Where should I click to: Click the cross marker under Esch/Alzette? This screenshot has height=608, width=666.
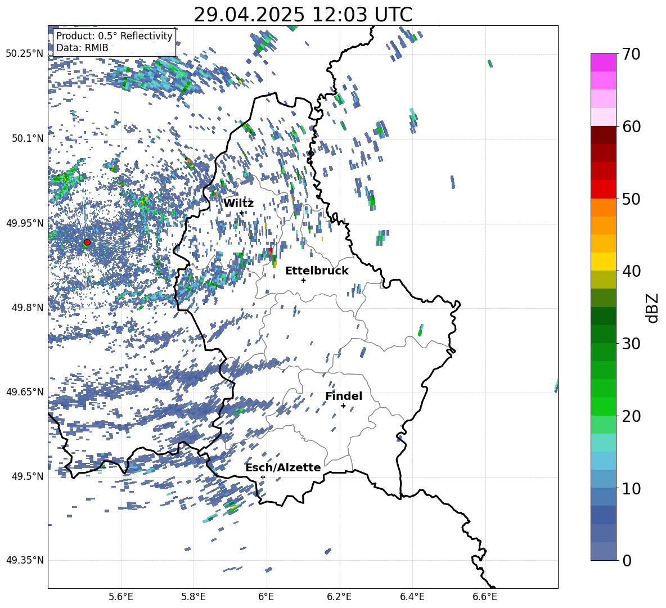(x=263, y=477)
